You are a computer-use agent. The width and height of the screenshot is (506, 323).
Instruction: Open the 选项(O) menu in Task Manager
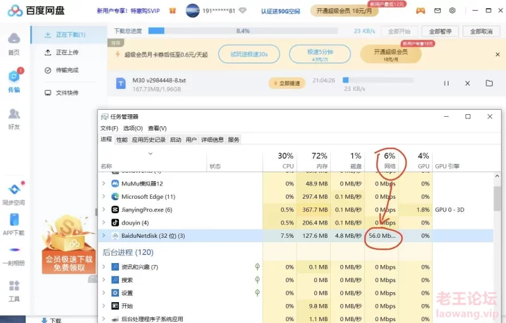coord(133,128)
